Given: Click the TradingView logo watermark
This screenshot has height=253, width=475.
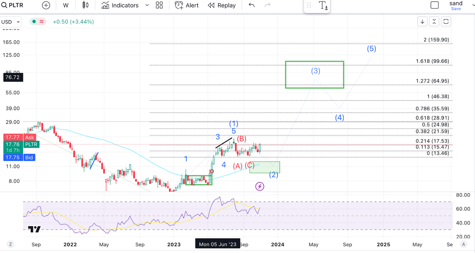Looking at the screenshot, I should pos(34,229).
